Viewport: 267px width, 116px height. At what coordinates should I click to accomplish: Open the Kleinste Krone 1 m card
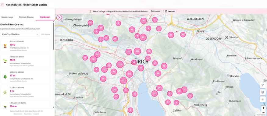coord(25,92)
